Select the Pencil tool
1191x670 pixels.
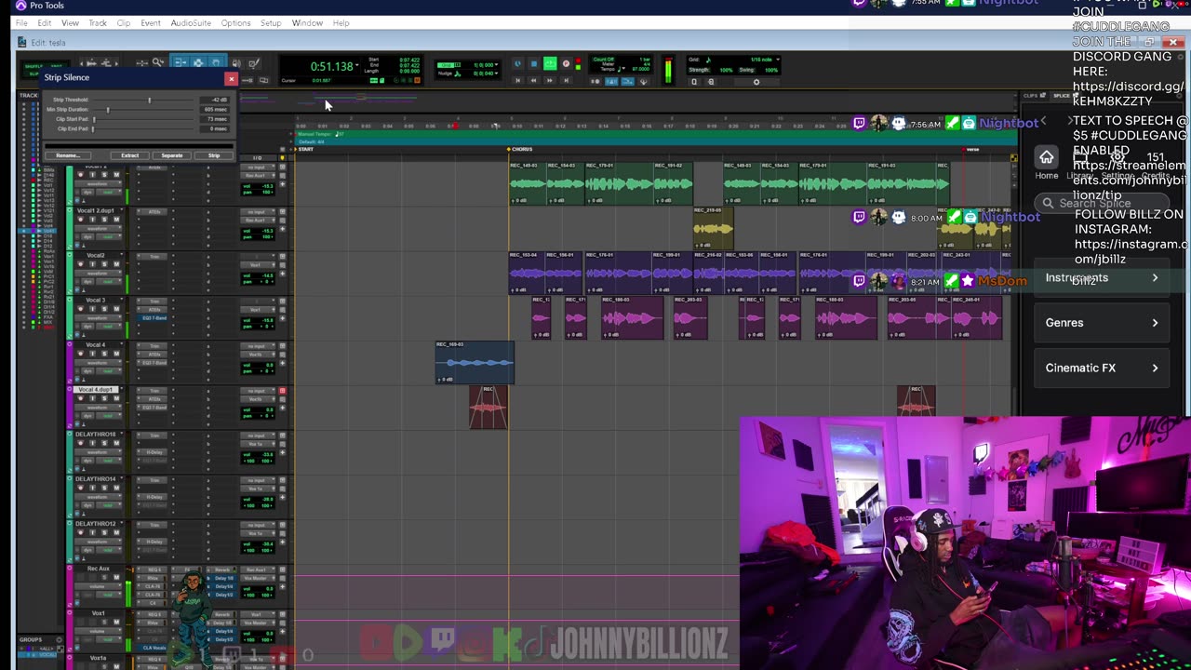(254, 63)
